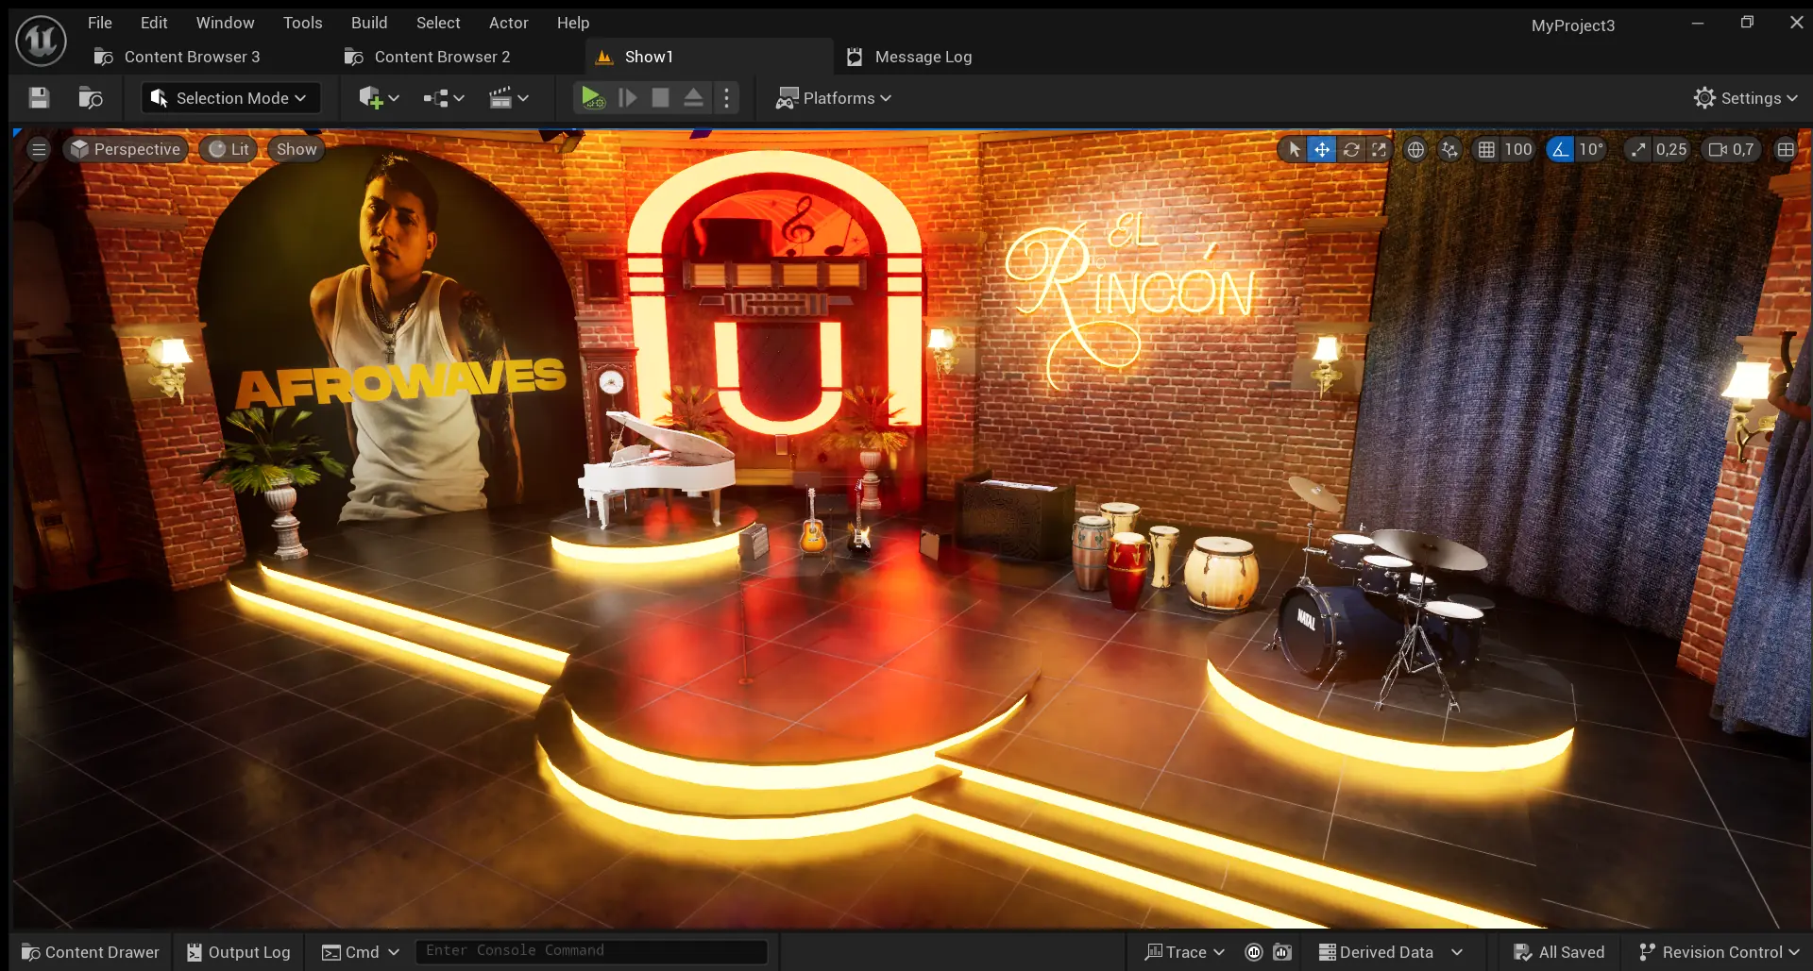The image size is (1813, 971).
Task: Open the Trace dropdown
Action: pyautogui.click(x=1184, y=952)
